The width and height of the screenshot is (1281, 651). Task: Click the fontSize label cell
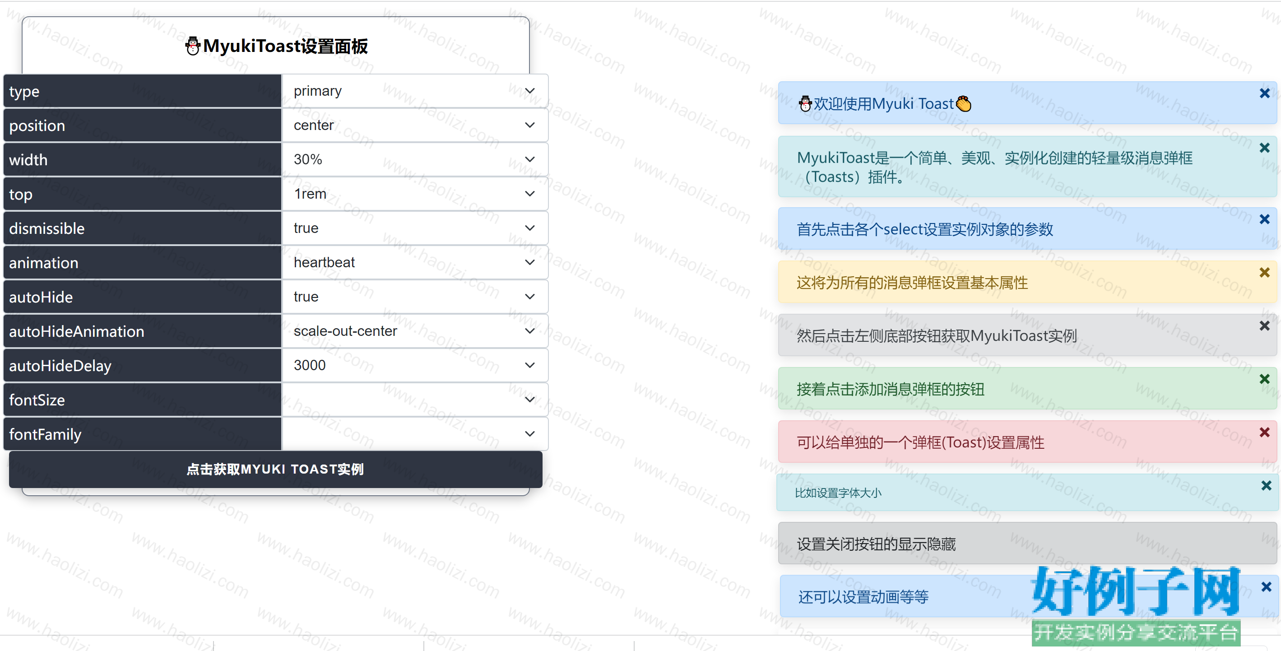pyautogui.click(x=142, y=400)
